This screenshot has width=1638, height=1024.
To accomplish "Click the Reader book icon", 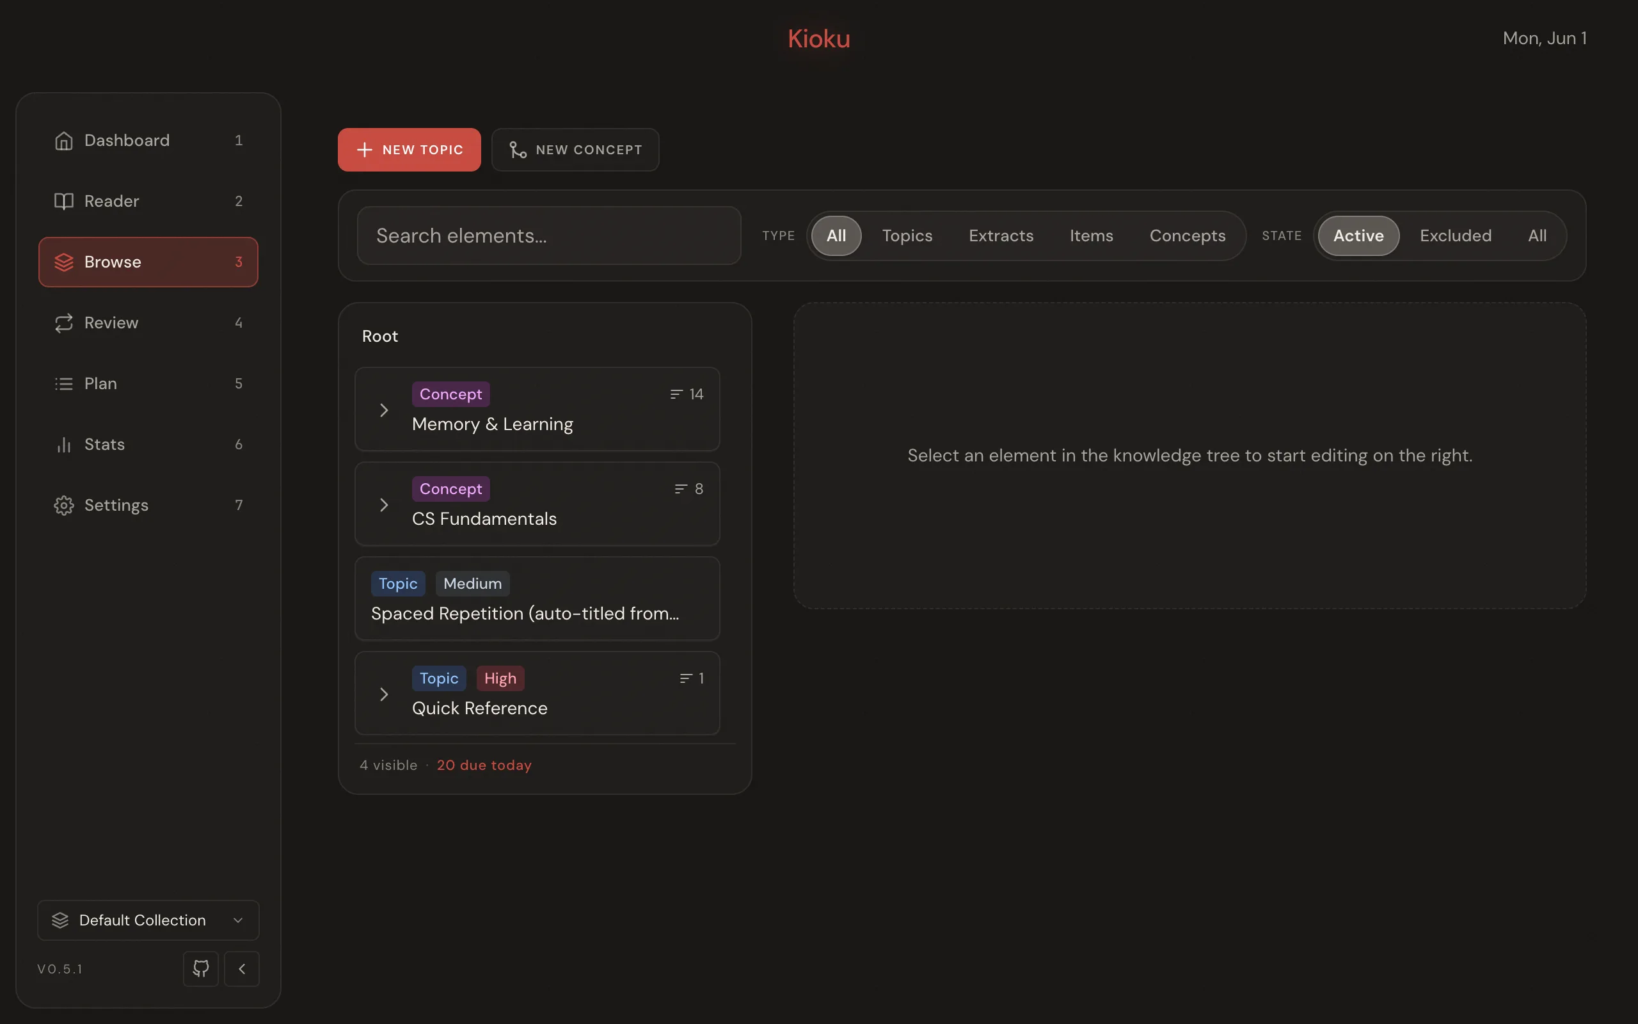I will 63,201.
